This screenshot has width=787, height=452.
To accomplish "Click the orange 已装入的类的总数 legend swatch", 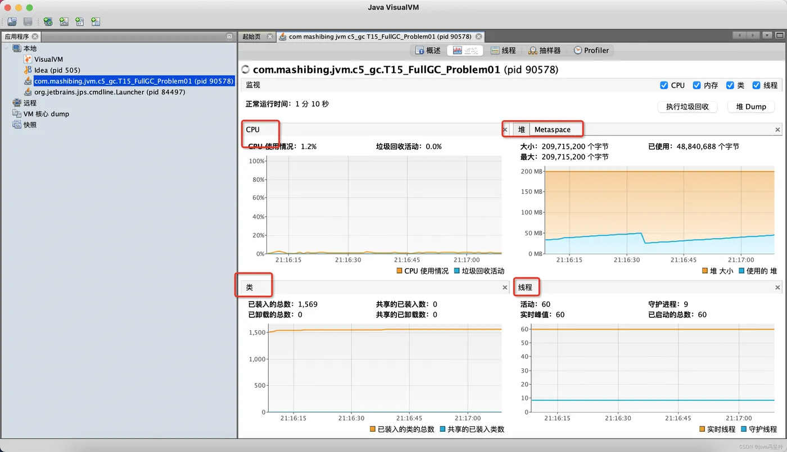I will tap(373, 429).
